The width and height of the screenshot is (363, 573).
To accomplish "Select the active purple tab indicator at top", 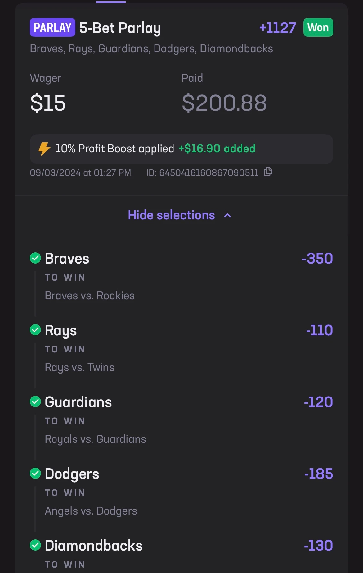I will tap(111, 2).
